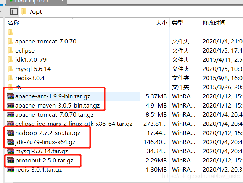Select the apache-tomcat-7.0.70 folder icon
Viewport: 243px width, 183px height.
coord(10,41)
